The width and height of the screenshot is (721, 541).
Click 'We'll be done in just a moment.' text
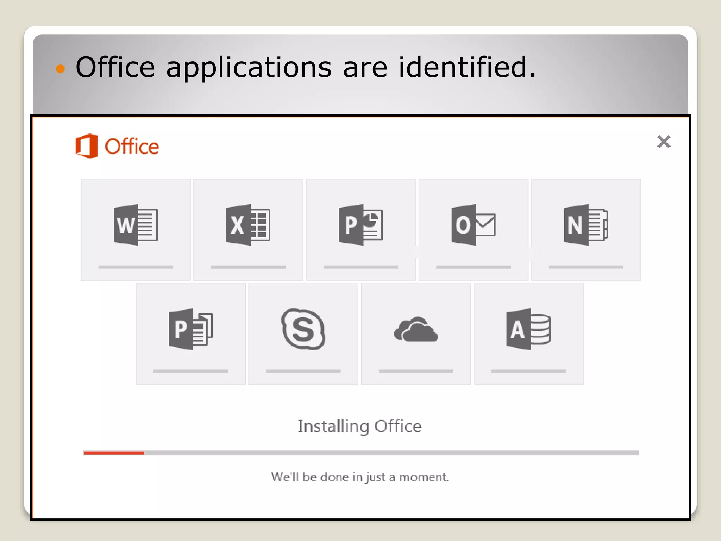point(360,477)
